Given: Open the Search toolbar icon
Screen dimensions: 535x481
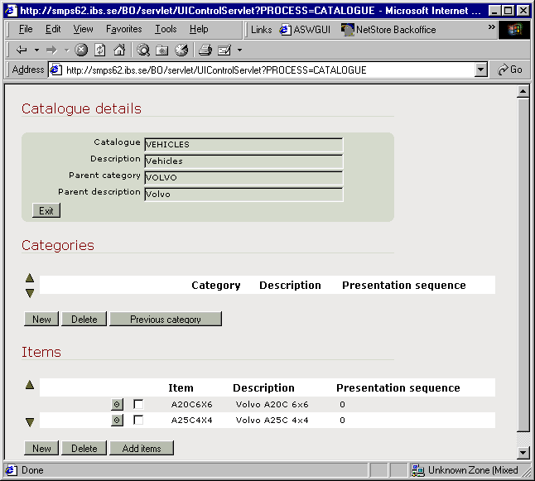Looking at the screenshot, I should point(143,50).
